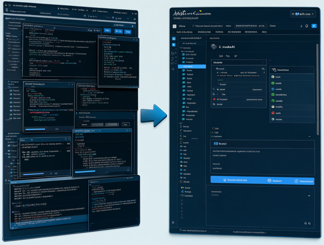Click the light square icon at the left of the right window toolbar
Image resolution: width=324 pixels, height=245 pixels.
(175, 26)
